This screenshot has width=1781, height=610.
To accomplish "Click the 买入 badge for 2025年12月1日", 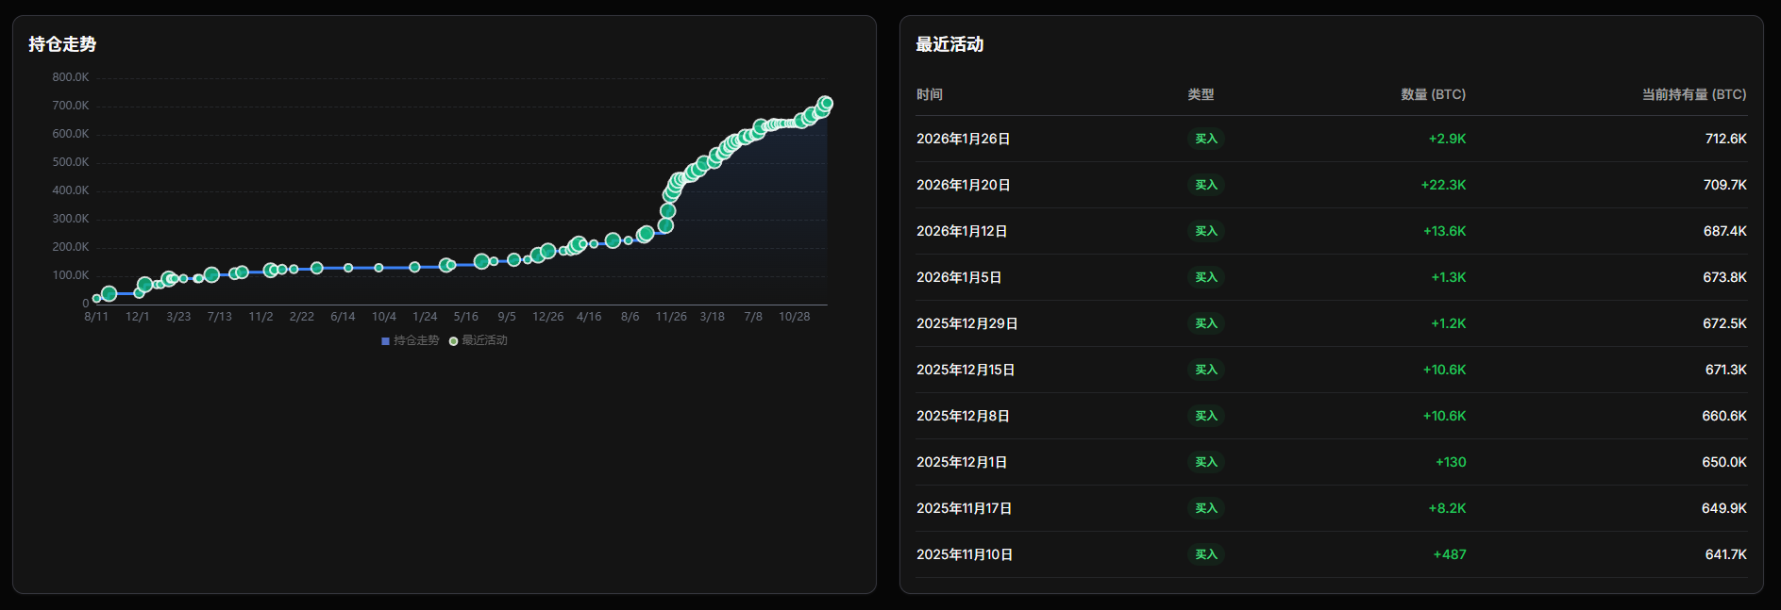I will coord(1205,462).
